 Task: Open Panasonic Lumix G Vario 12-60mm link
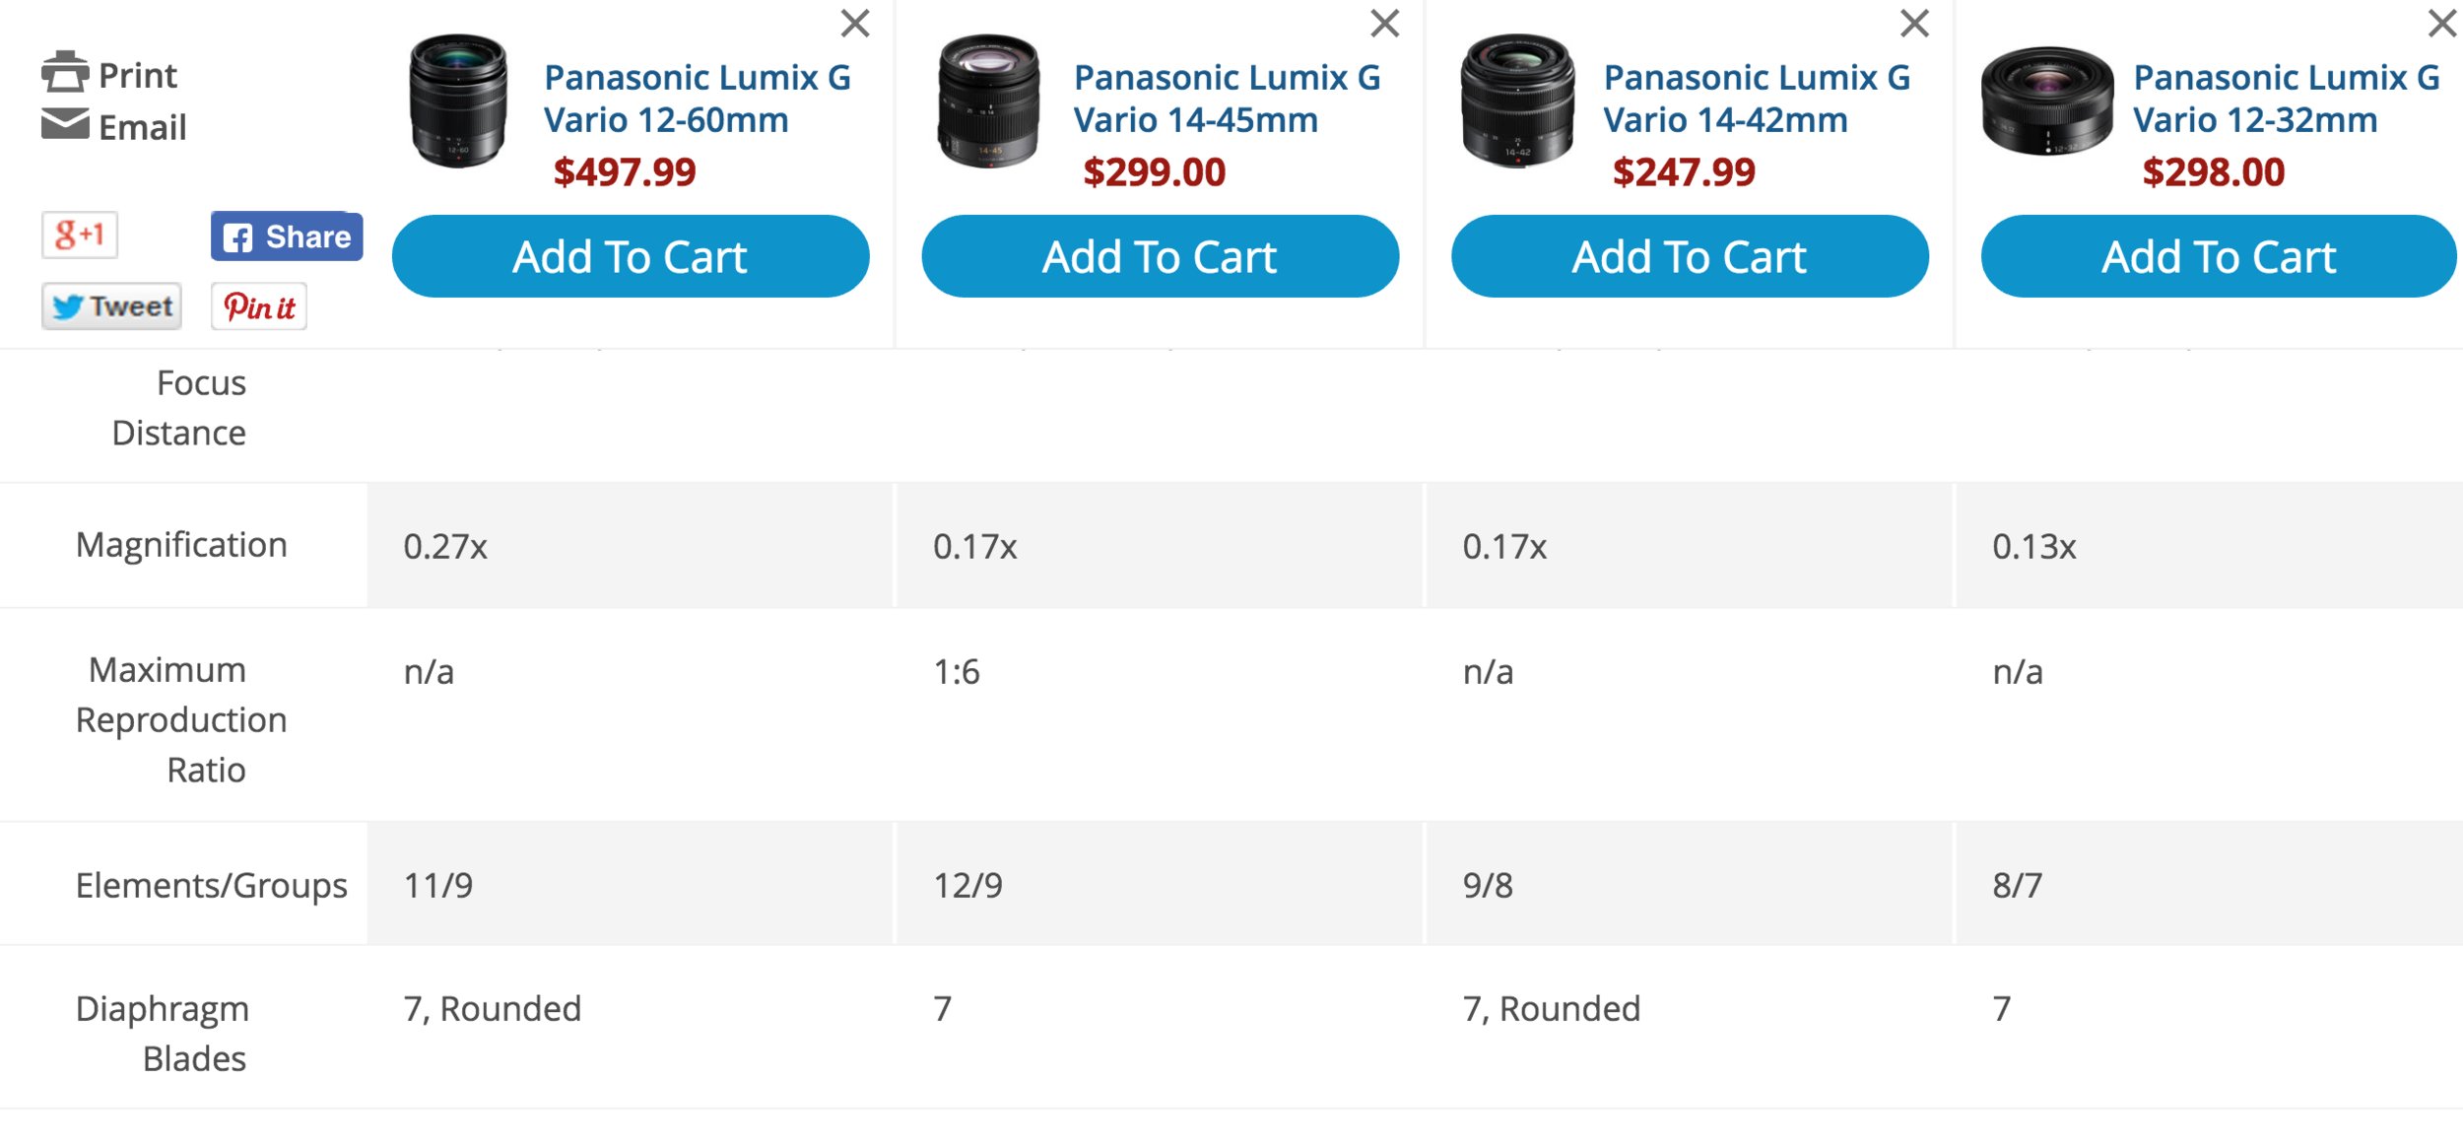697,99
